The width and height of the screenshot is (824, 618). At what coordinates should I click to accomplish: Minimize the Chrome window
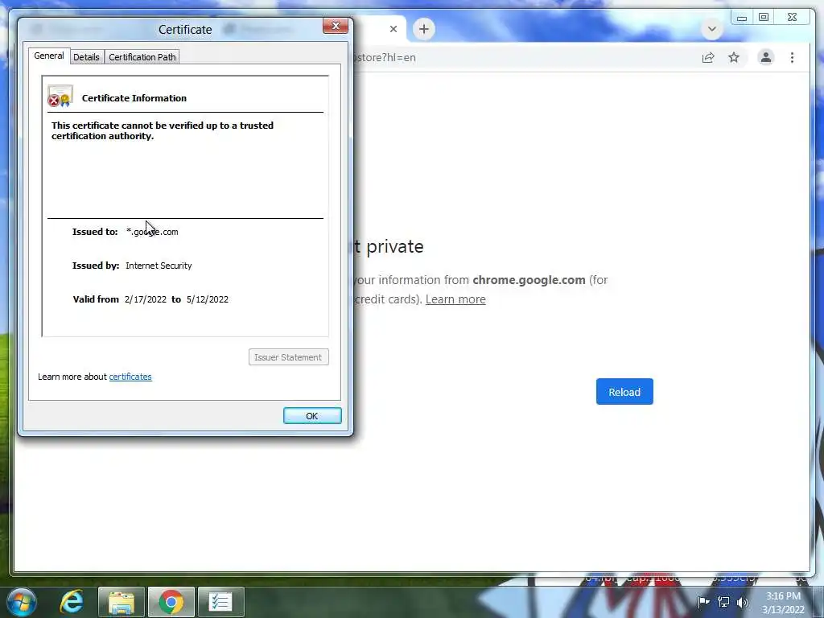tap(741, 18)
